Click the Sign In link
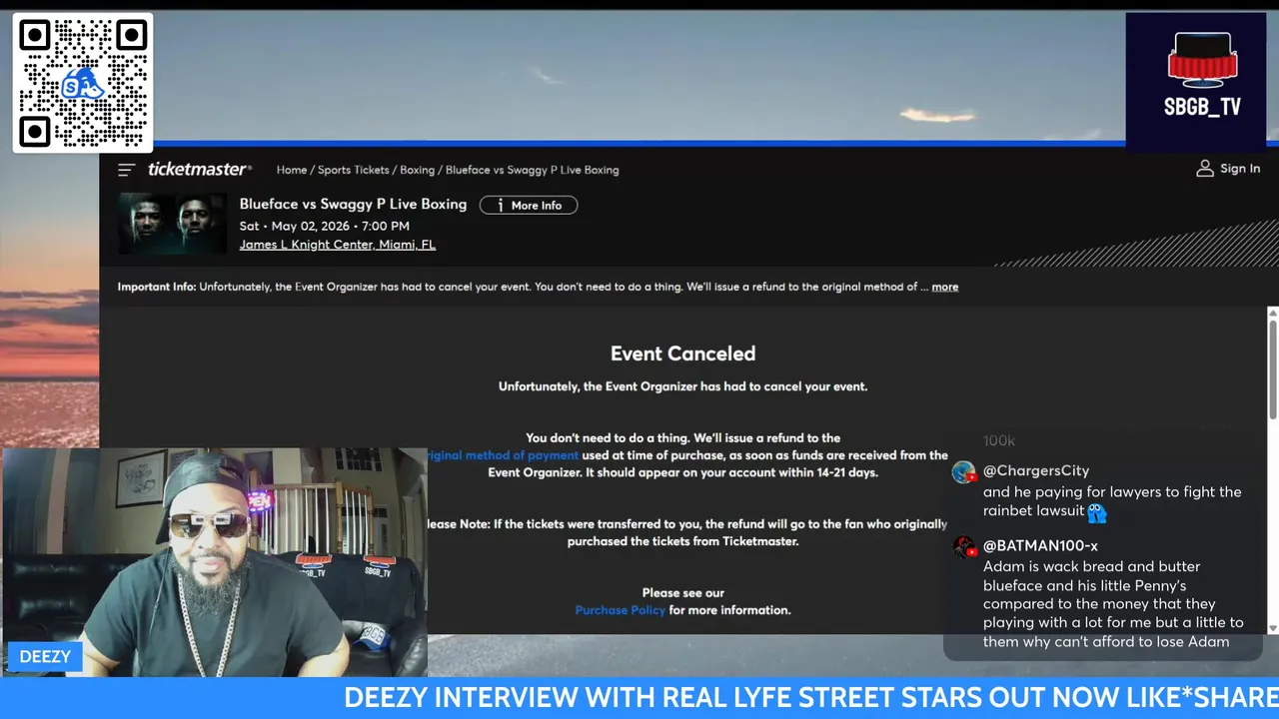This screenshot has width=1279, height=719. pos(1240,169)
